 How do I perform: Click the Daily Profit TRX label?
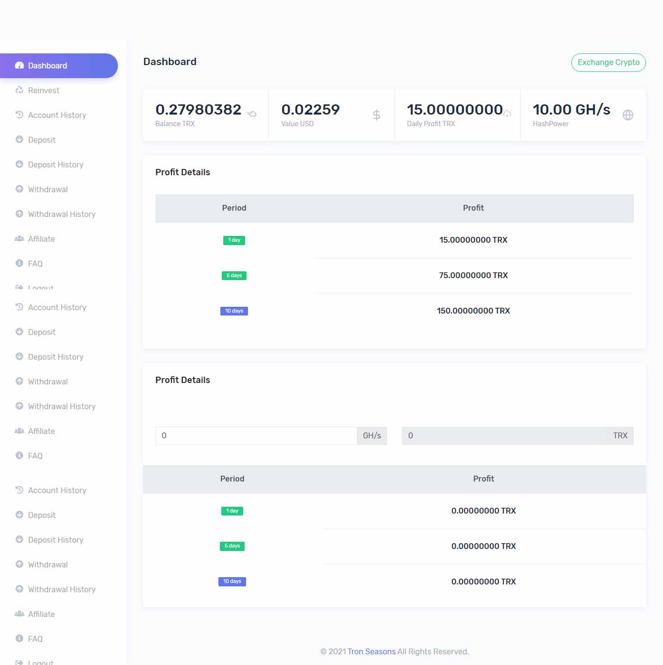pos(431,124)
